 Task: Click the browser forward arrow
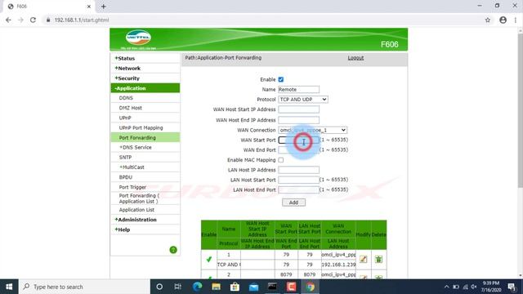pos(20,20)
